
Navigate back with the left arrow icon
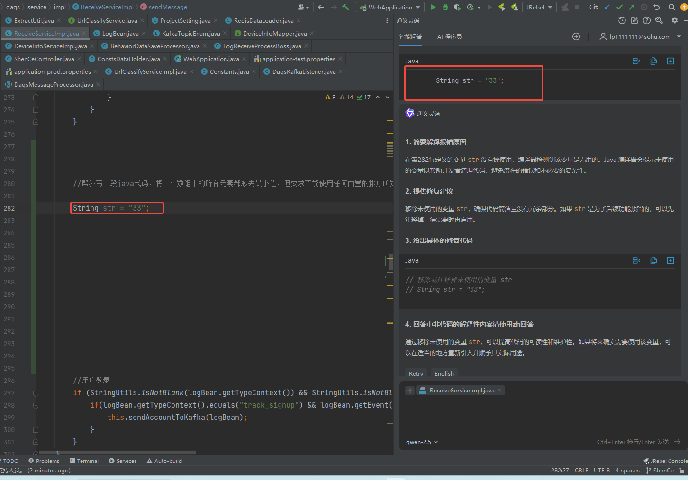pos(321,7)
